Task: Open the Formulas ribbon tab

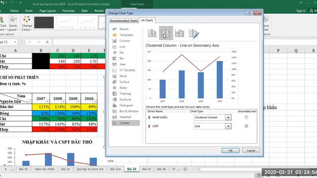Action: pos(68,11)
